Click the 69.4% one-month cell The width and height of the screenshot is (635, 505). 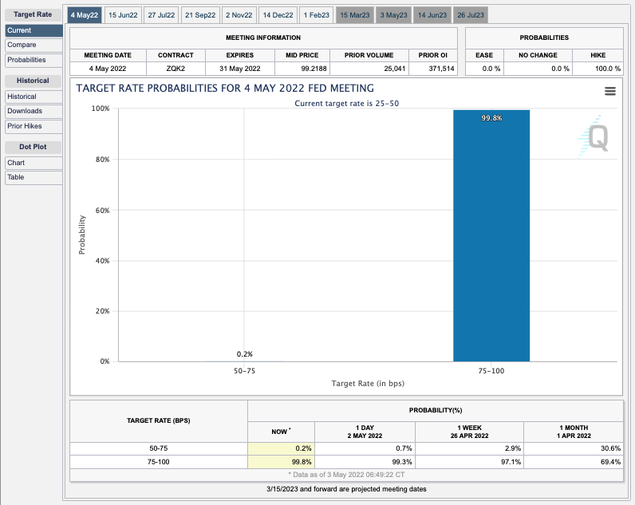pyautogui.click(x=574, y=462)
